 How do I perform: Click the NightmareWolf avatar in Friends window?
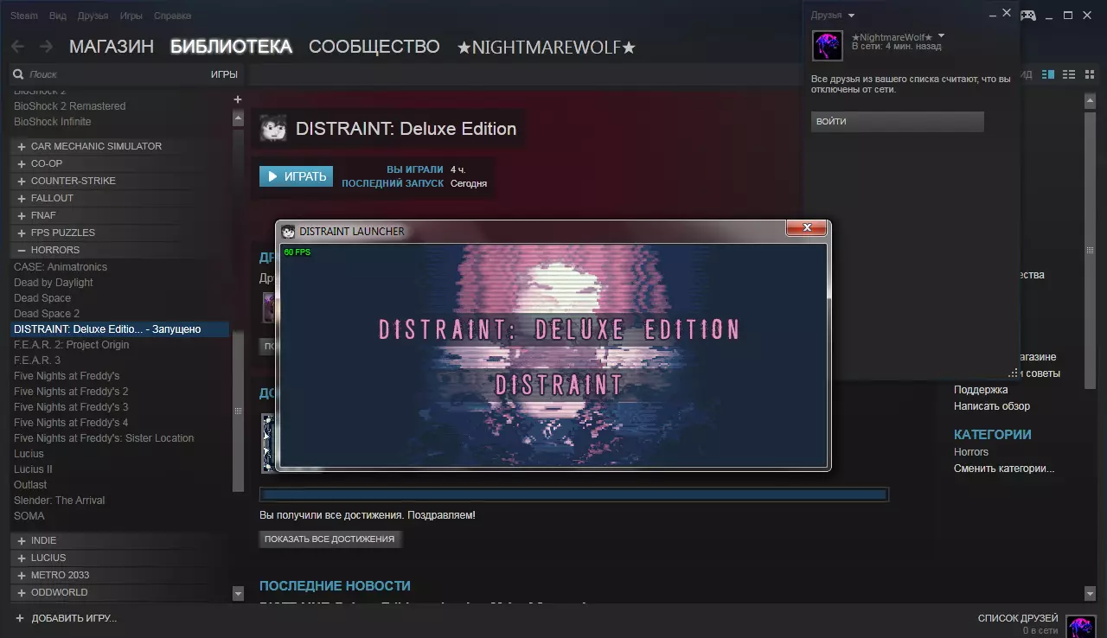[x=829, y=46]
